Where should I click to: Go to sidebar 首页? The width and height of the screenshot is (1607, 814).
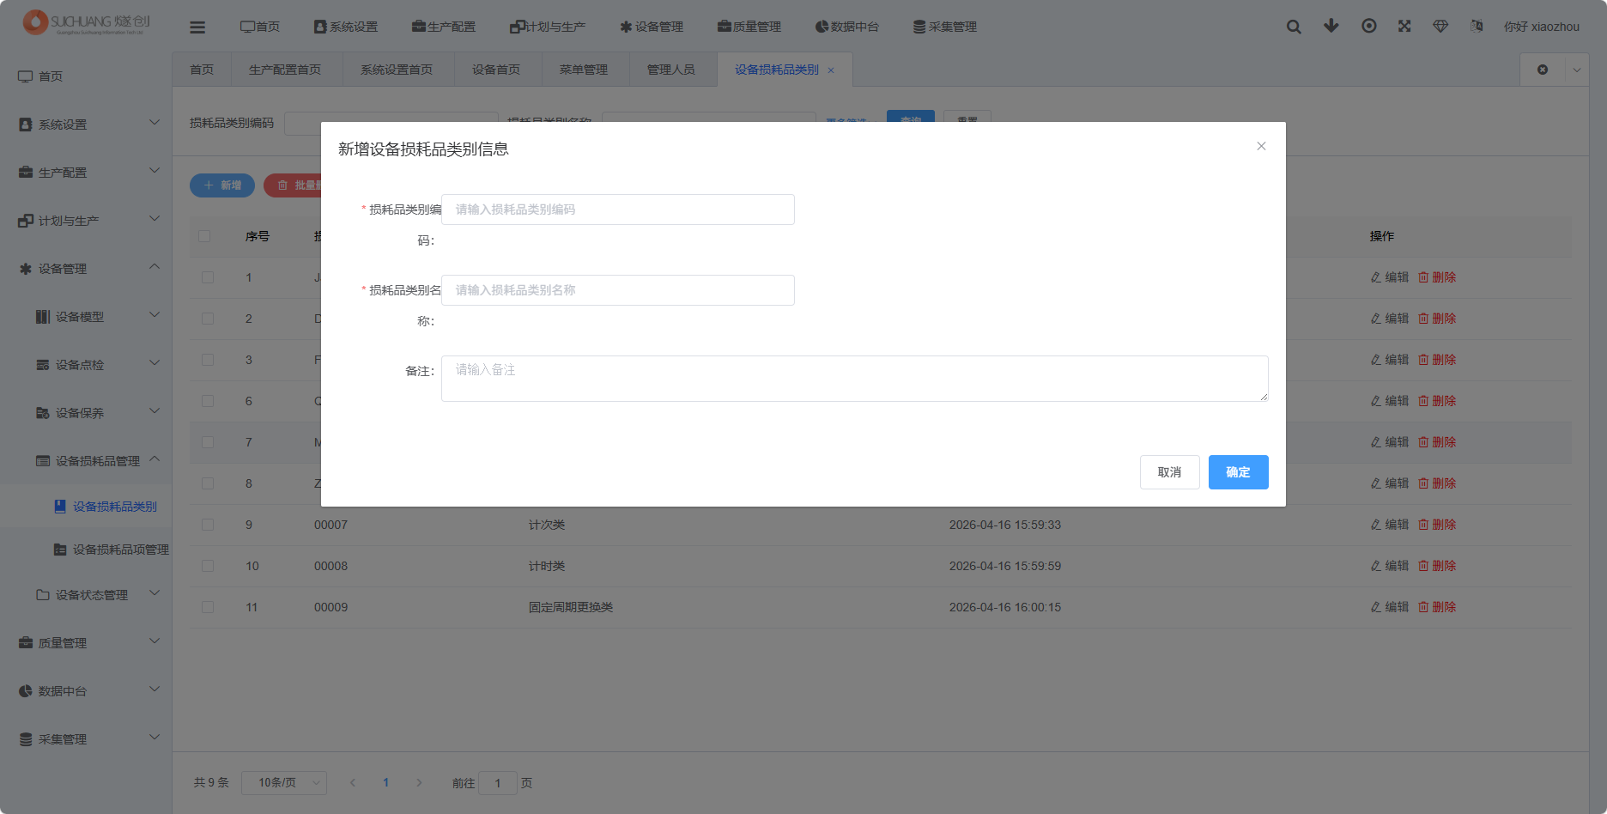pos(86,76)
